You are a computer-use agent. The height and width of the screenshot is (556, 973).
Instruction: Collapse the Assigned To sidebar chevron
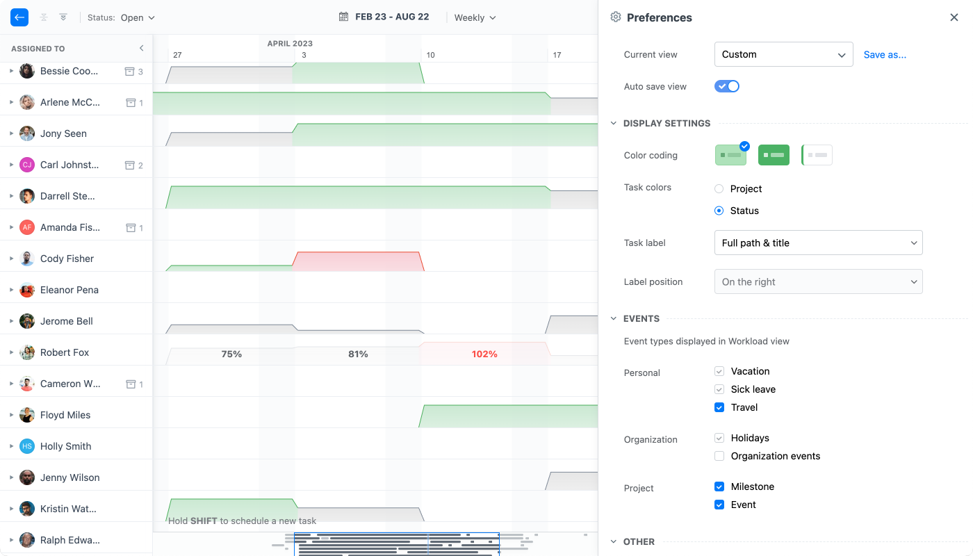141,49
